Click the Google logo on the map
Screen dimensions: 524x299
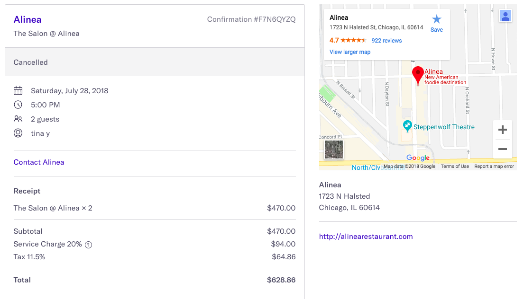[418, 158]
